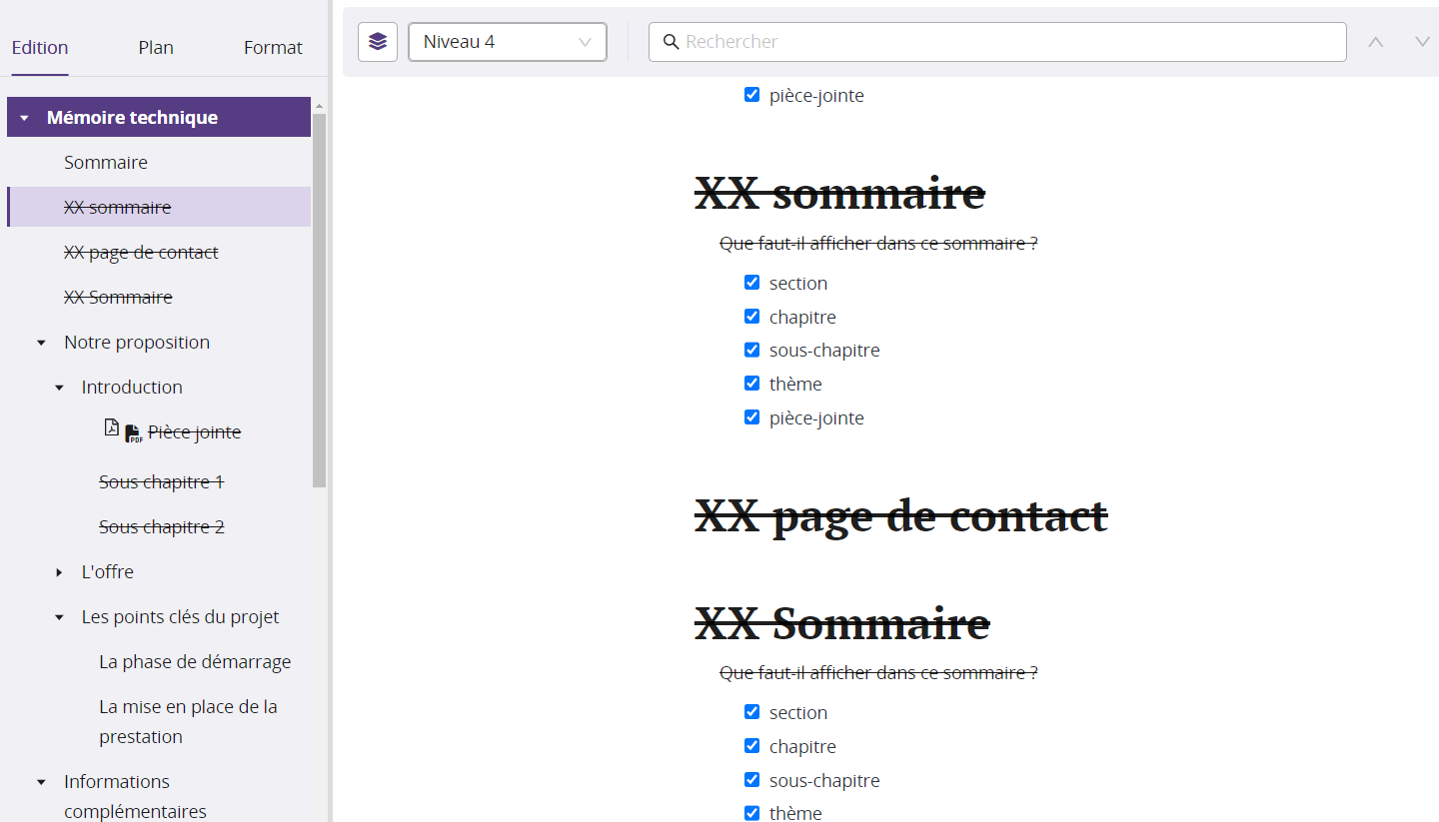Click the sidebar scrollbar's up arrow
Screen dimensions: 1439x822
320,106
